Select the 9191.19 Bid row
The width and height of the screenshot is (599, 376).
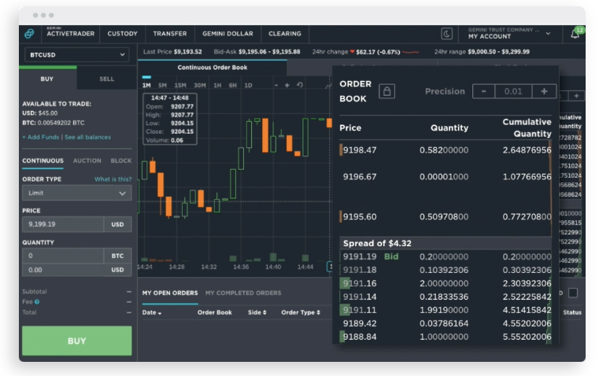click(446, 256)
